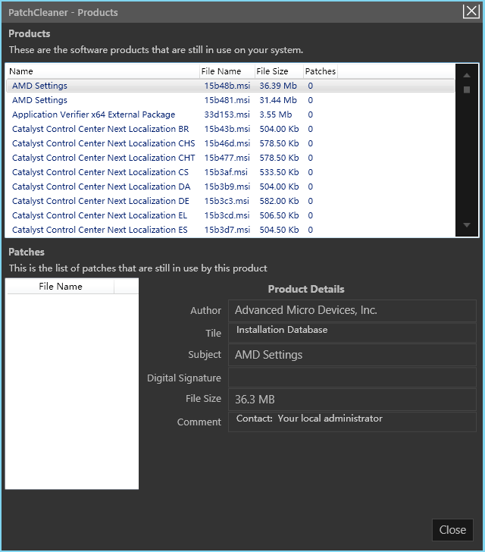Click file size 504.50 Kb
The height and width of the screenshot is (552, 485).
tap(279, 230)
